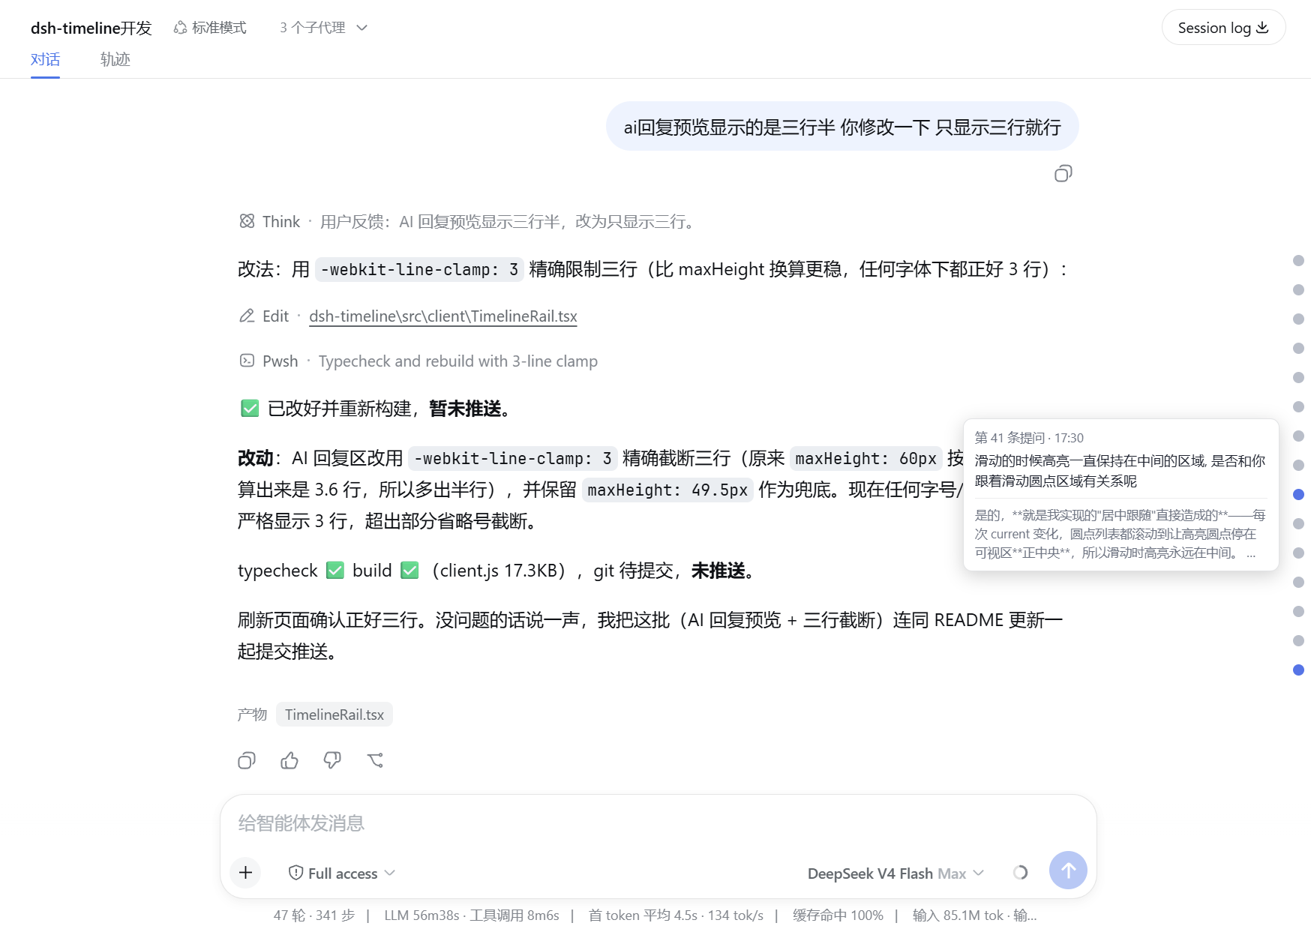The width and height of the screenshot is (1311, 929).
Task: Click the Pwsh terminal step icon
Action: click(x=247, y=361)
